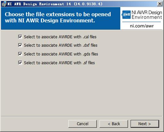Click the 'NI AWR Design Environment' logo wordmark
The image size is (164, 132).
(147, 15)
